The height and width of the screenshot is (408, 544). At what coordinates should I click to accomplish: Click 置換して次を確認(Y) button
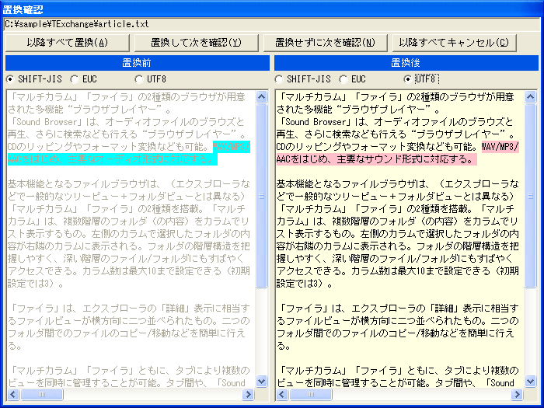[197, 43]
